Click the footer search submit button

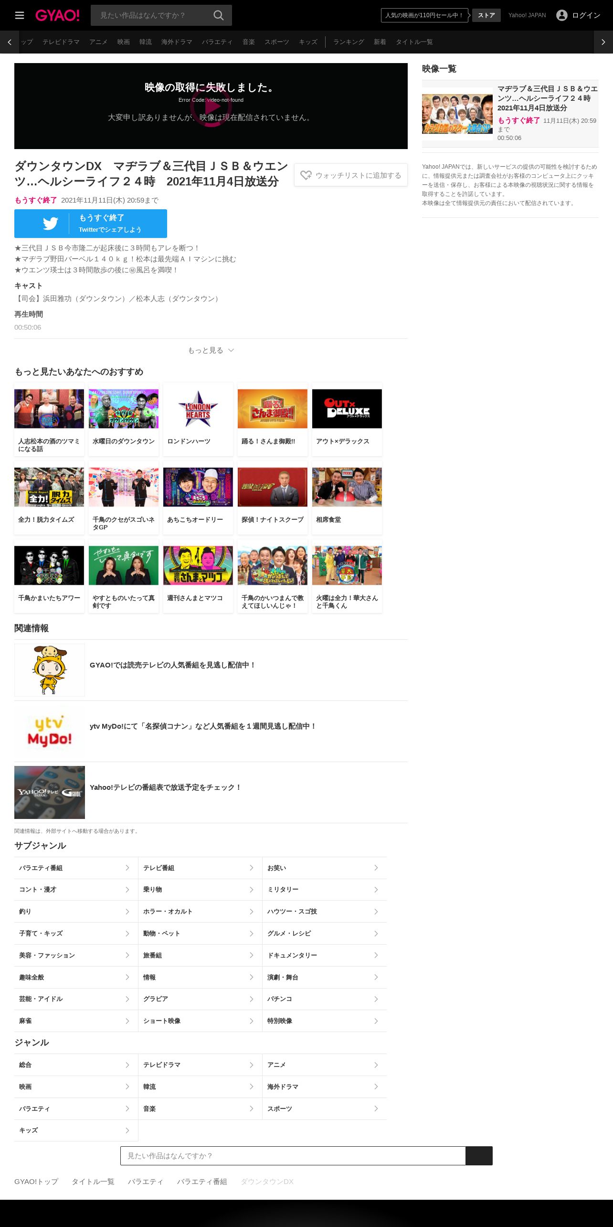(479, 1155)
